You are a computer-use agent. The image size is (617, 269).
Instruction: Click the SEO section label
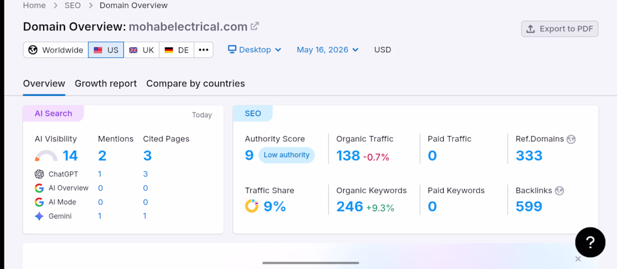pos(253,113)
